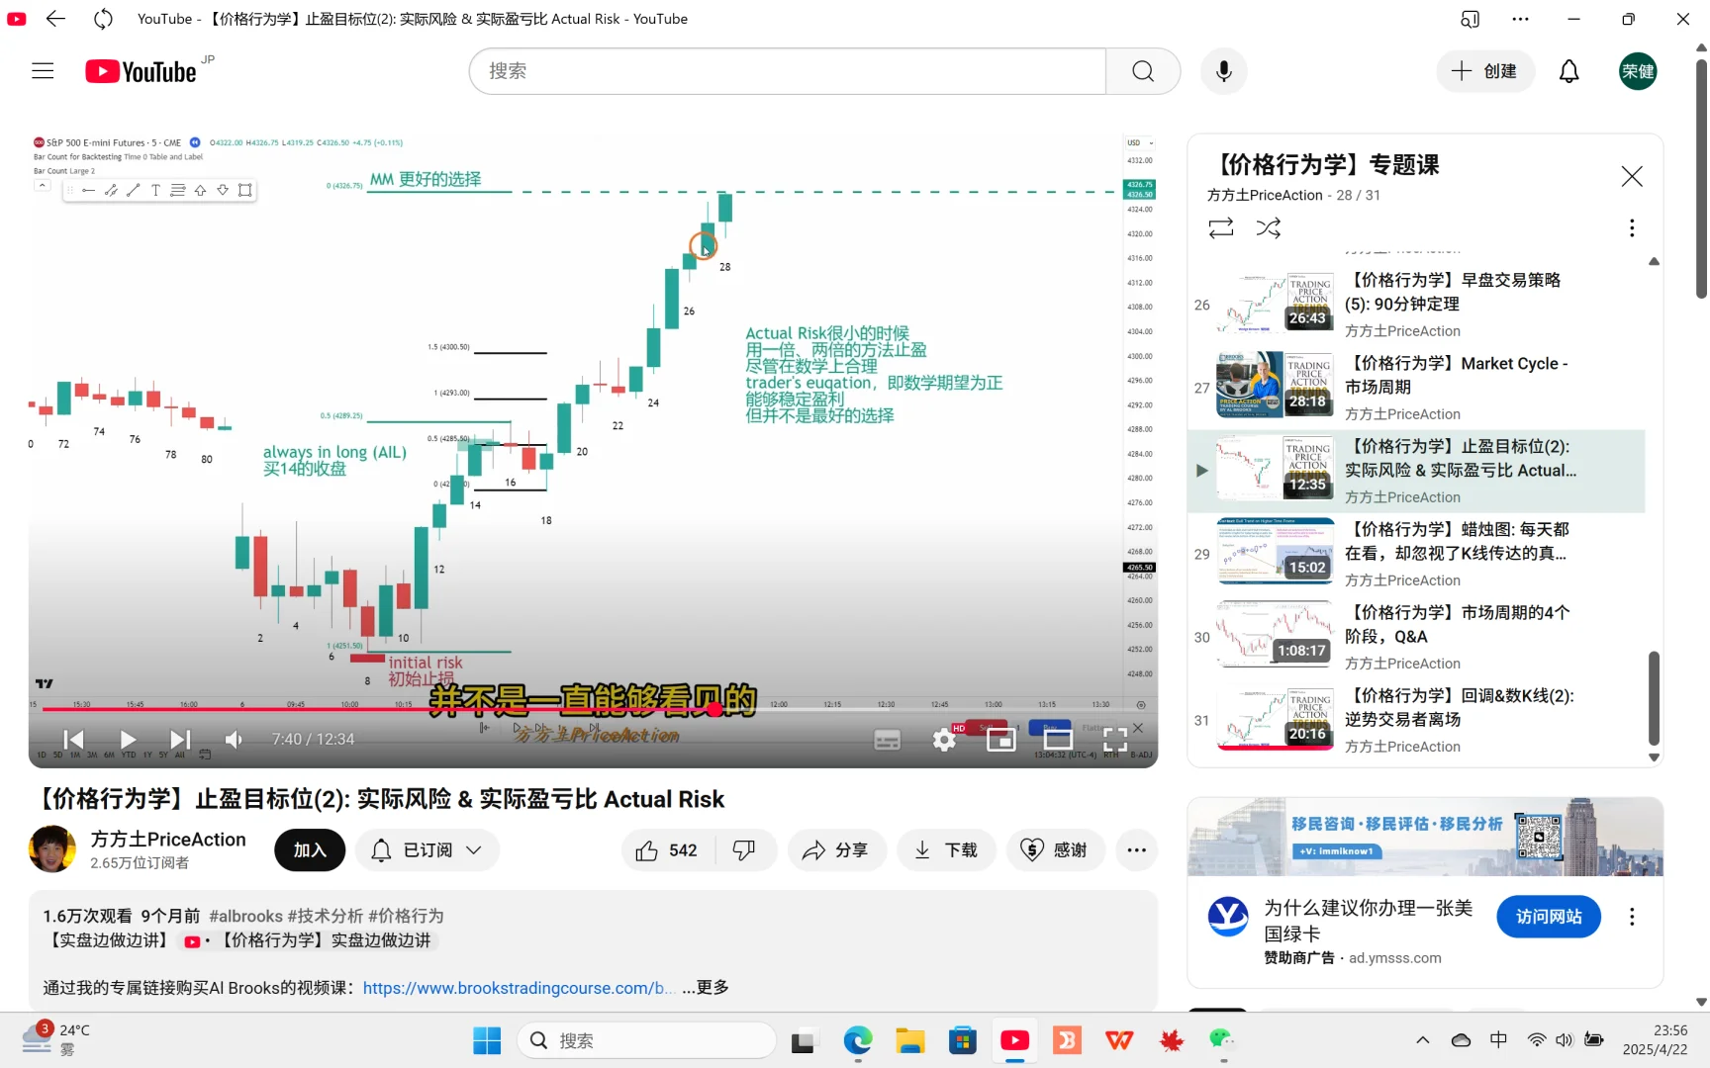
Task: Open playlist video 回调&数K线(2): 逆势交易者离场
Action: coord(1416,720)
